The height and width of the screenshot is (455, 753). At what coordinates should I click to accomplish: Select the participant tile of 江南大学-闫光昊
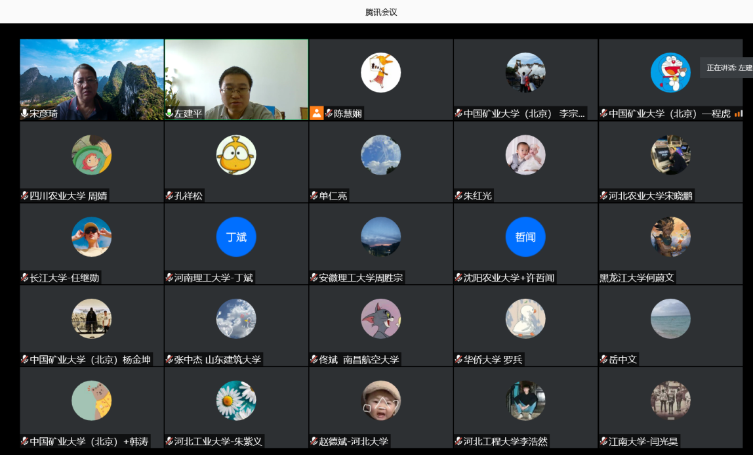(x=670, y=407)
